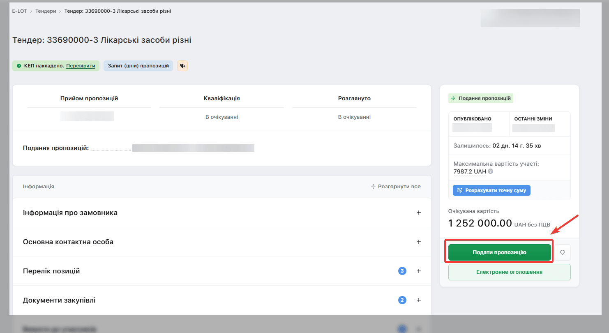Screen dimensions: 609x333
Task: Select Розглянуто stage
Action: (354, 99)
